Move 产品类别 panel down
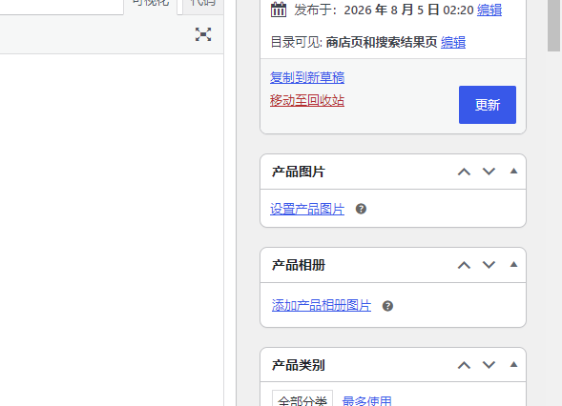This screenshot has width=562, height=406. tap(489, 365)
